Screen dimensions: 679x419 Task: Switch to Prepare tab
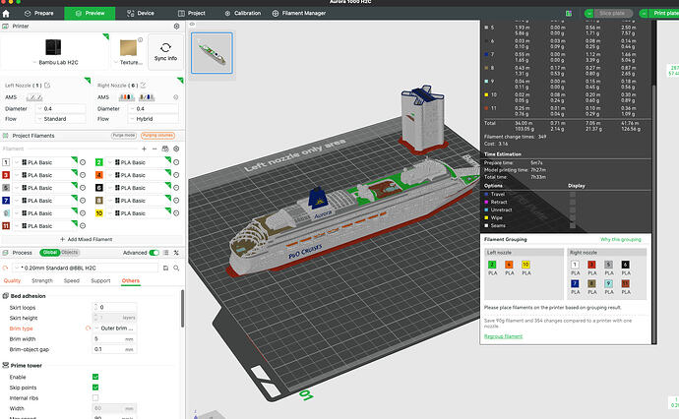click(39, 14)
